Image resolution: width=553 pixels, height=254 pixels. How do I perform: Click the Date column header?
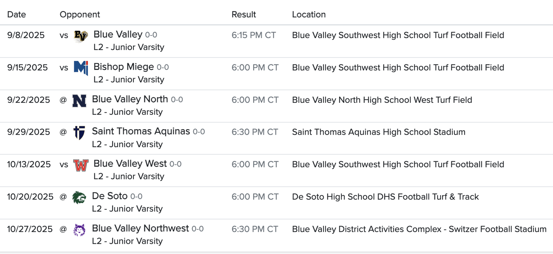[x=17, y=15]
